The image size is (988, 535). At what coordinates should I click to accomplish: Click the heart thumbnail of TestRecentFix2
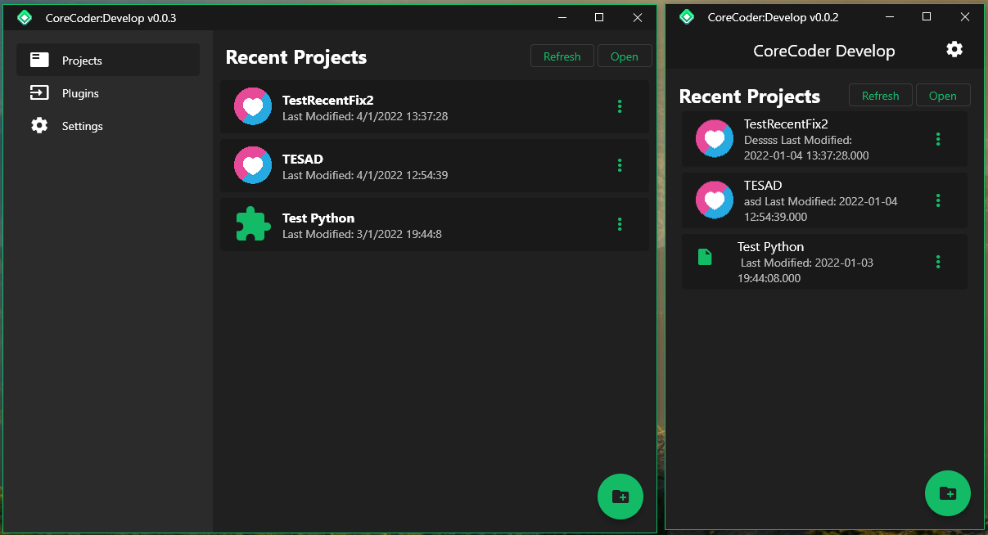[252, 106]
